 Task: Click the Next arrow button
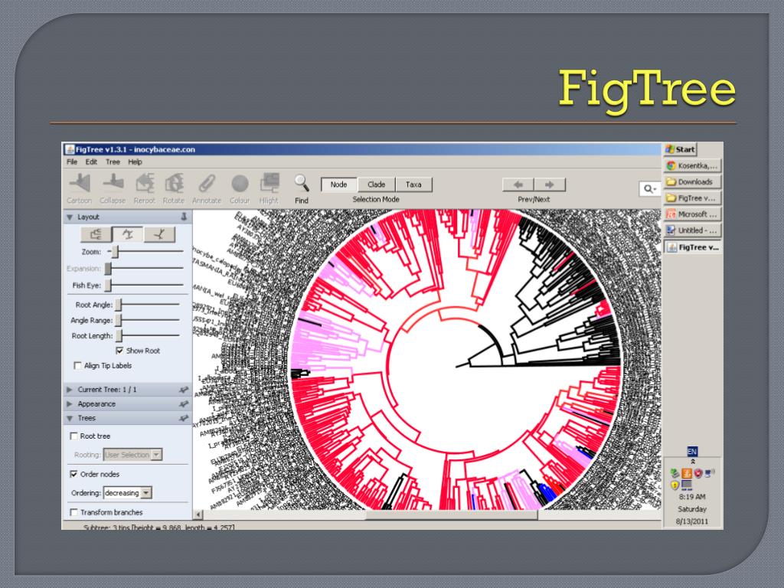(x=550, y=185)
